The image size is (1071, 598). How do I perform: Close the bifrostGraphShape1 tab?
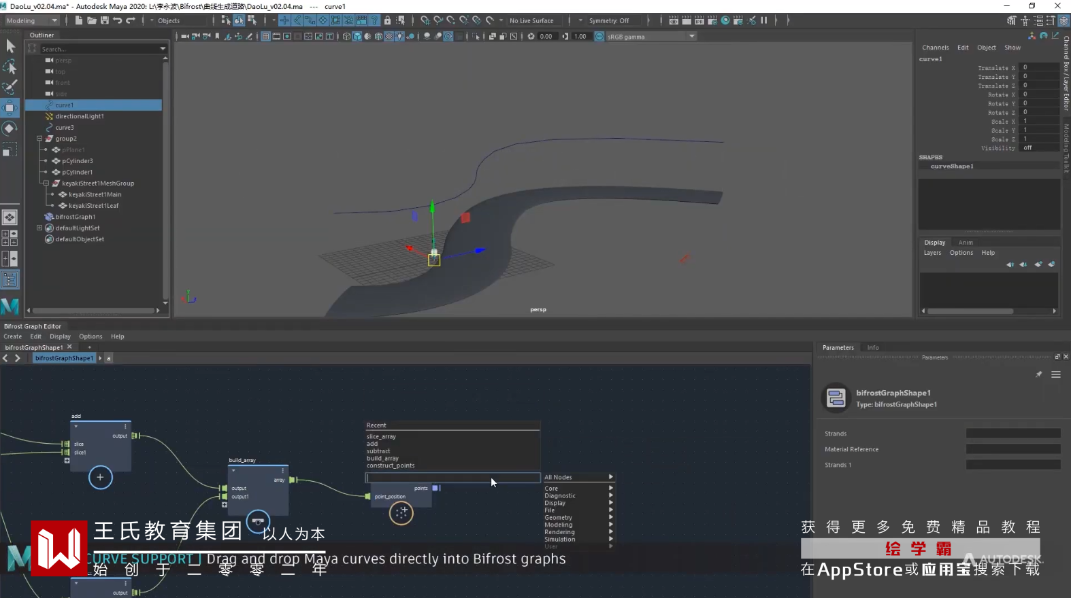coord(69,347)
